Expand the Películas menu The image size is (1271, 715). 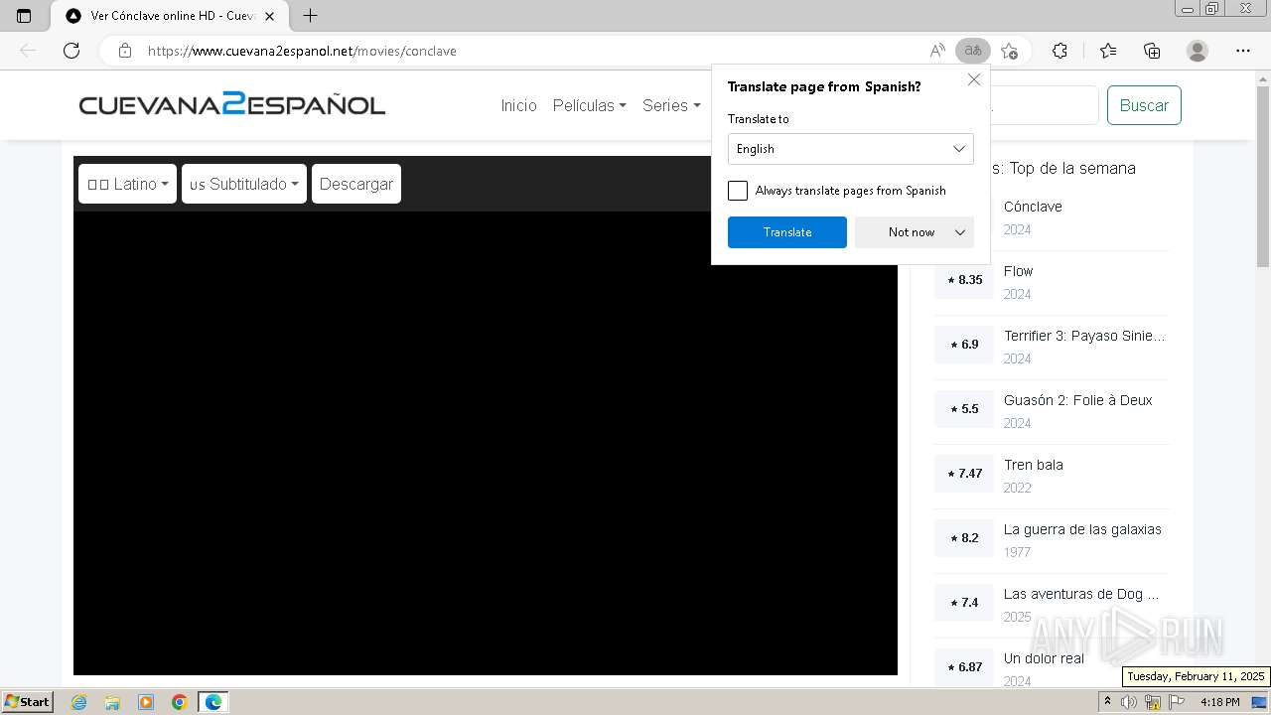coord(590,105)
